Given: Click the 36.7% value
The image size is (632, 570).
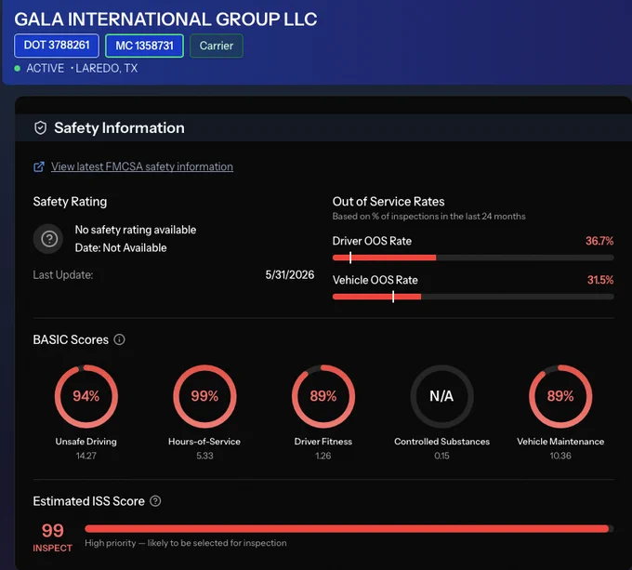Looking at the screenshot, I should [599, 241].
